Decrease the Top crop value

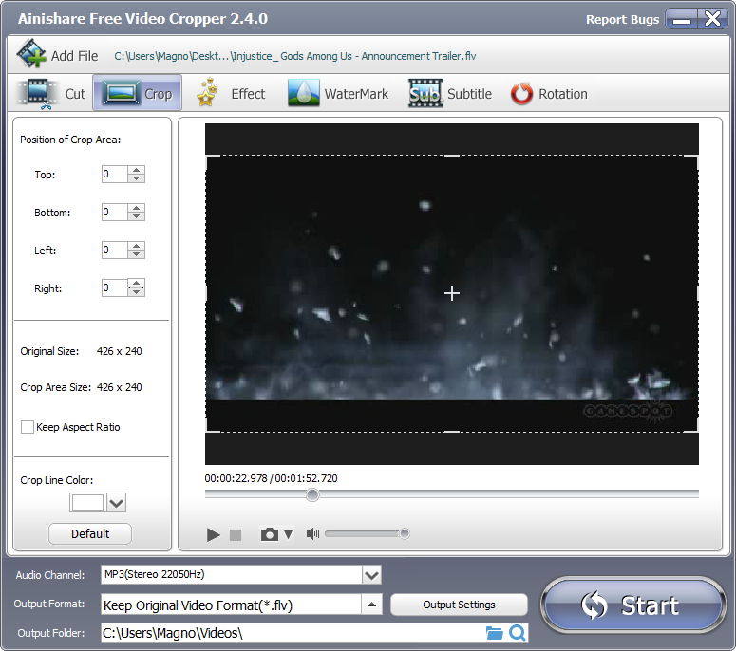(136, 178)
